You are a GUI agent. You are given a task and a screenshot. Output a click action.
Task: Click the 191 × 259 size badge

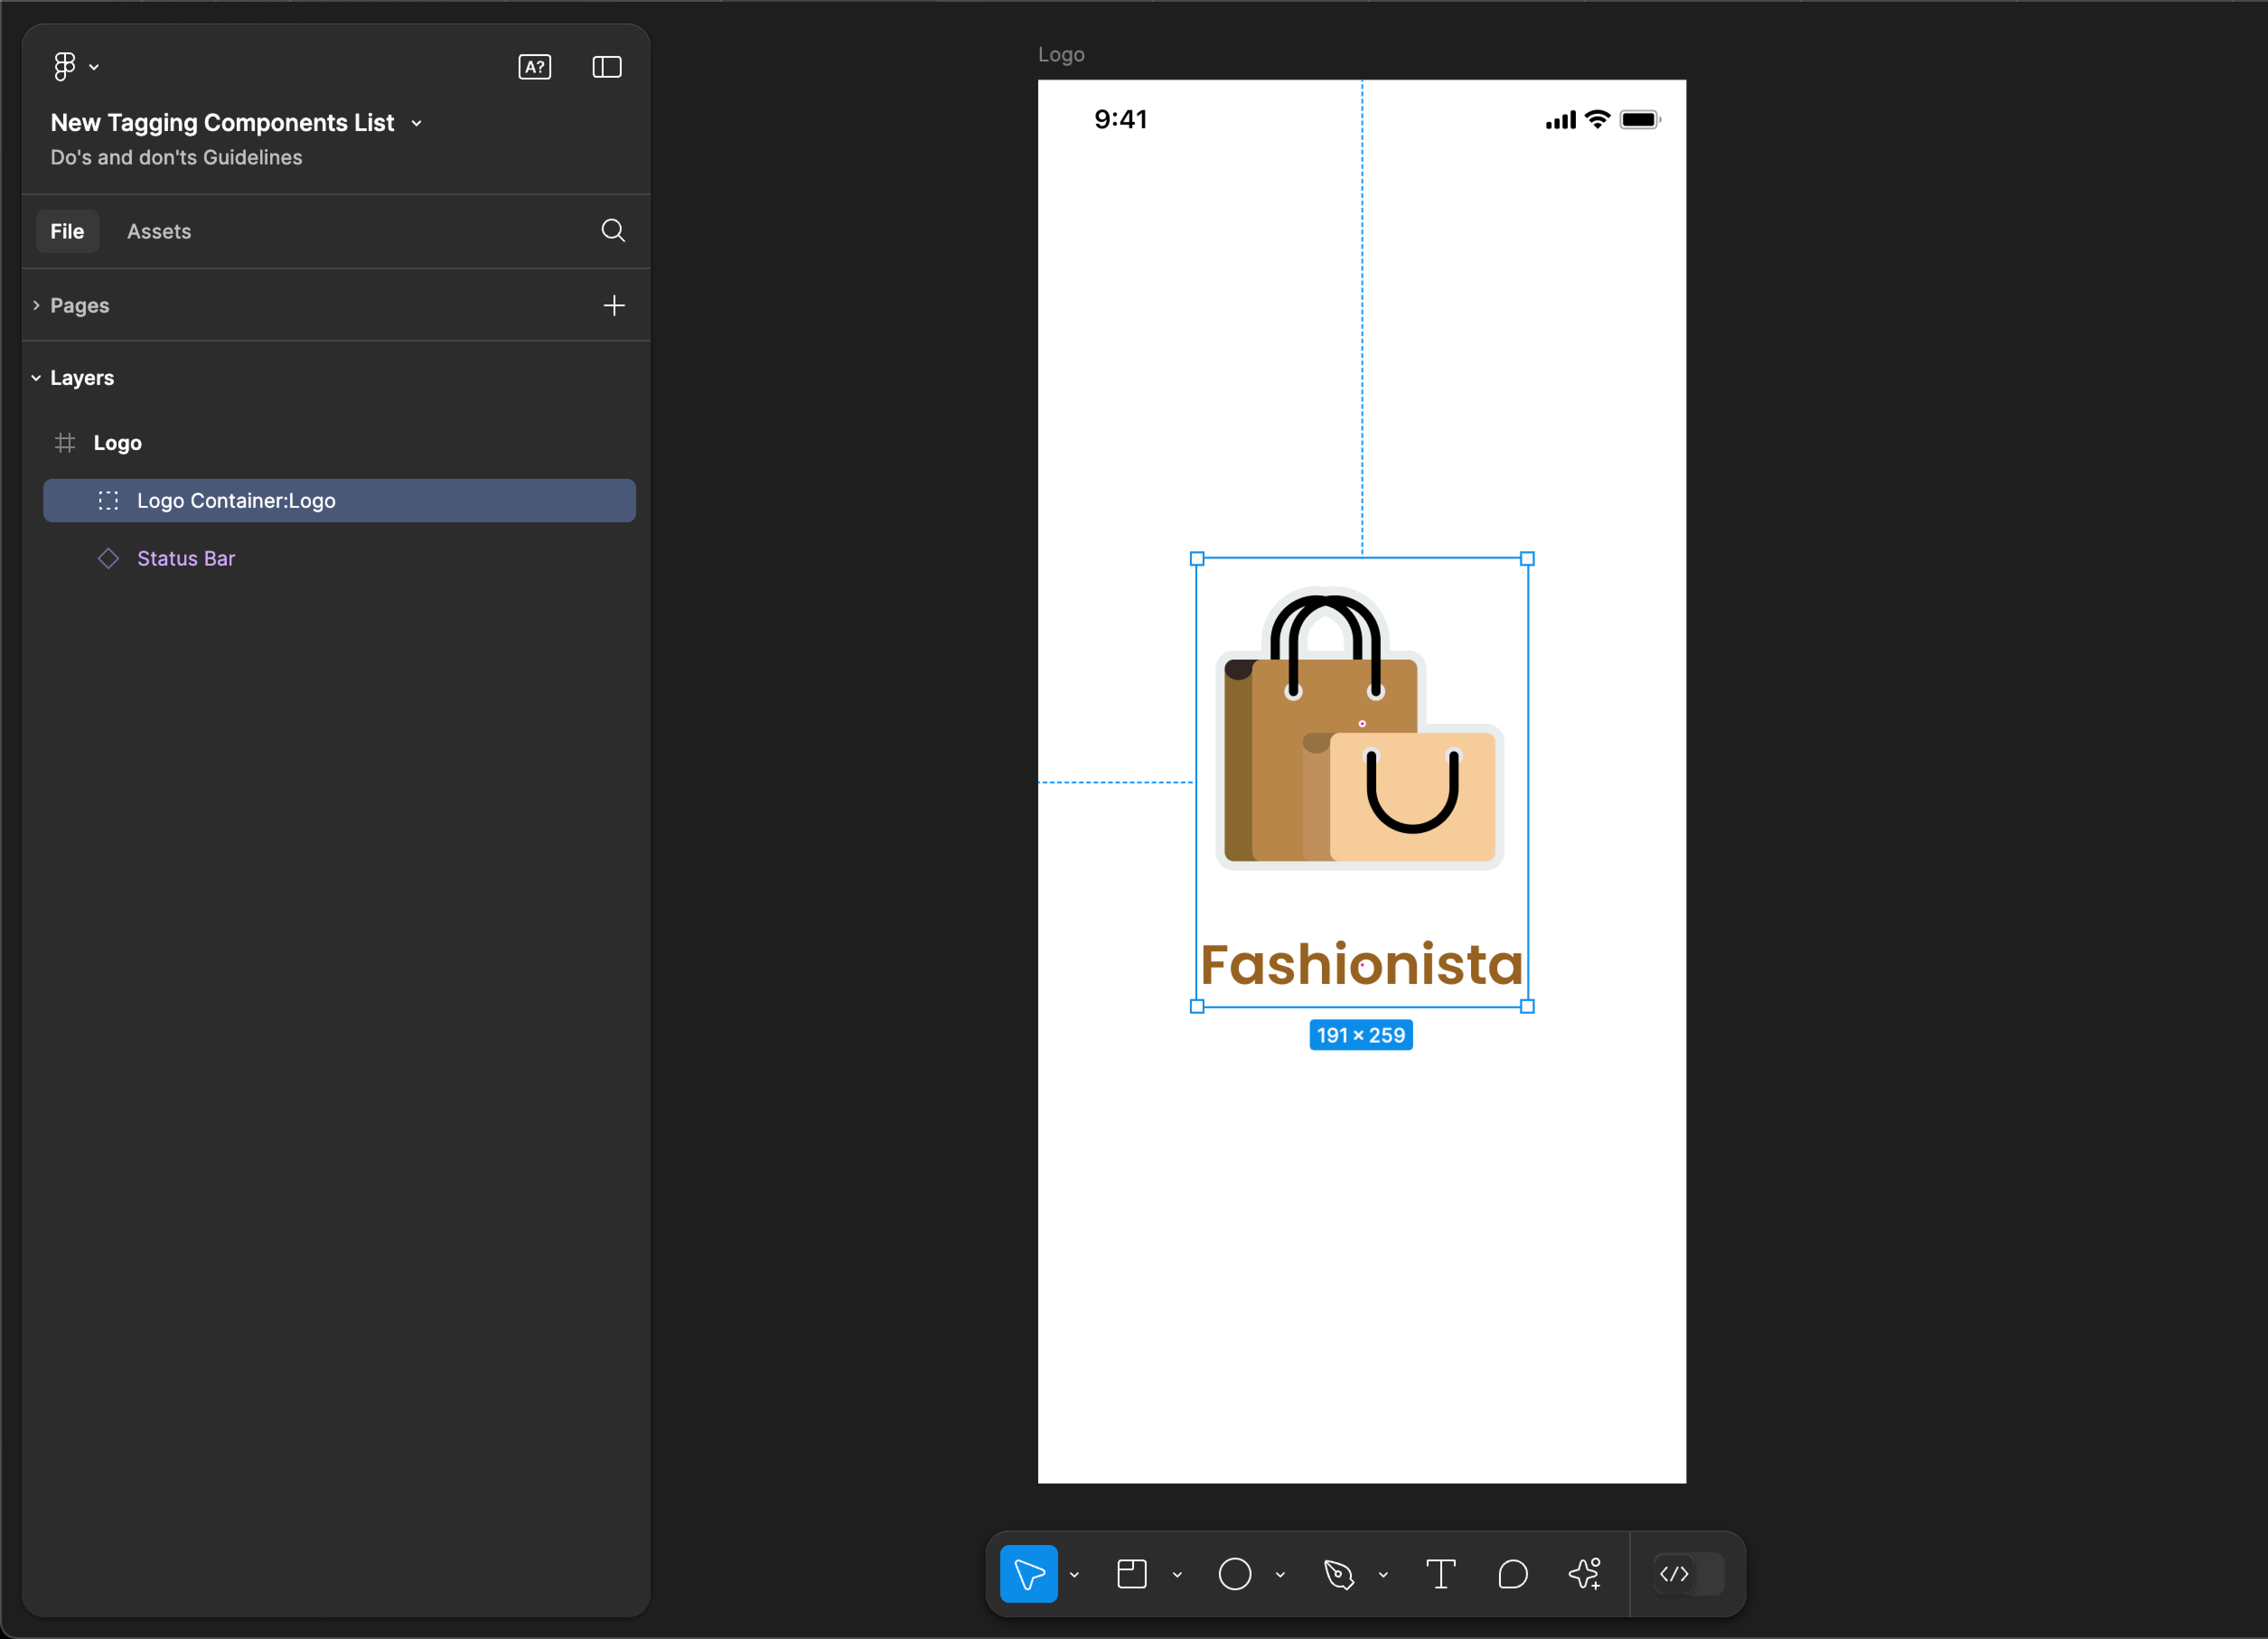pyautogui.click(x=1361, y=1035)
